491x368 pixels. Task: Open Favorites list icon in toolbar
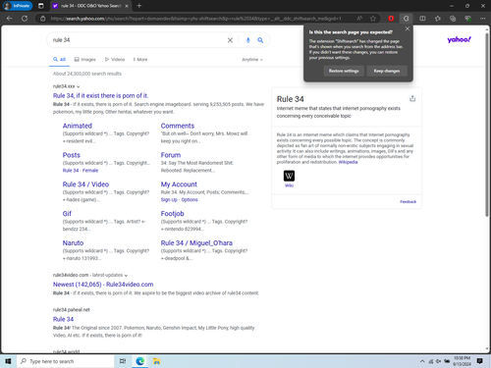[438, 19]
